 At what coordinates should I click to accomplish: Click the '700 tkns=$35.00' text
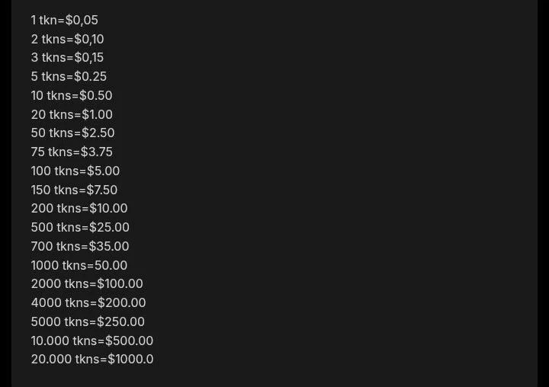(80, 246)
